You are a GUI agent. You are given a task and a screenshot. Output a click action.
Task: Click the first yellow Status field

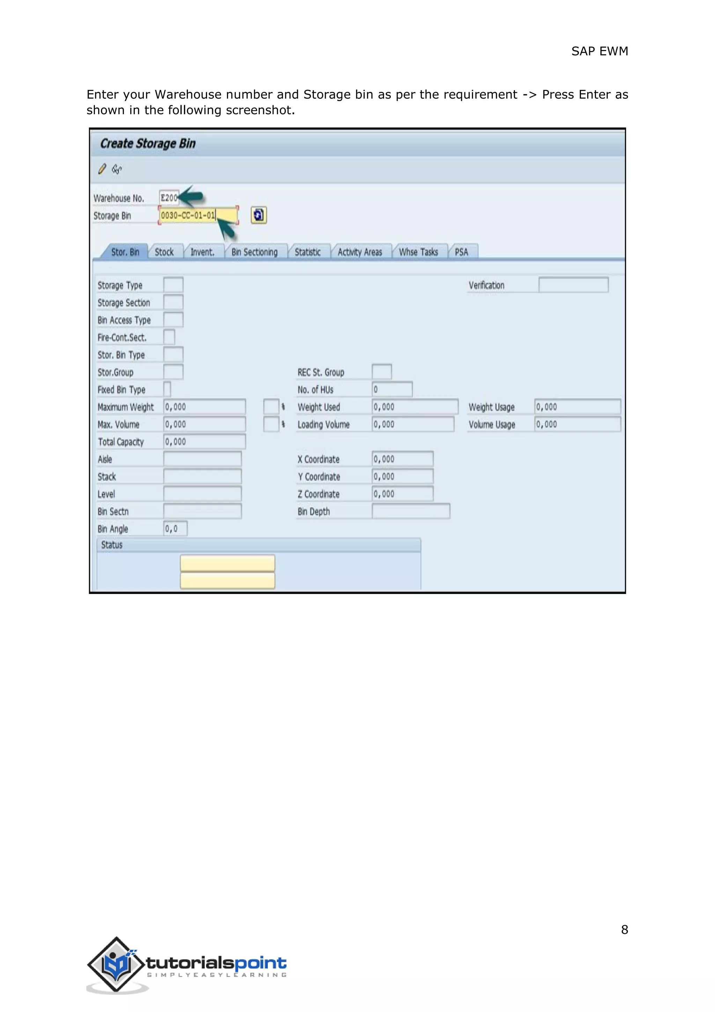coord(227,563)
